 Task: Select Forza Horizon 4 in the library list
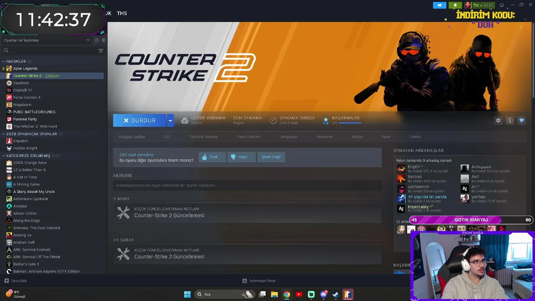point(27,97)
